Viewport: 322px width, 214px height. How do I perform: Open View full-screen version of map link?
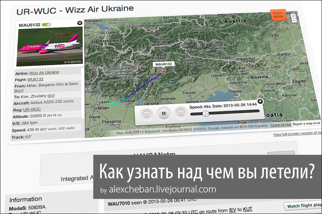(x=297, y=133)
